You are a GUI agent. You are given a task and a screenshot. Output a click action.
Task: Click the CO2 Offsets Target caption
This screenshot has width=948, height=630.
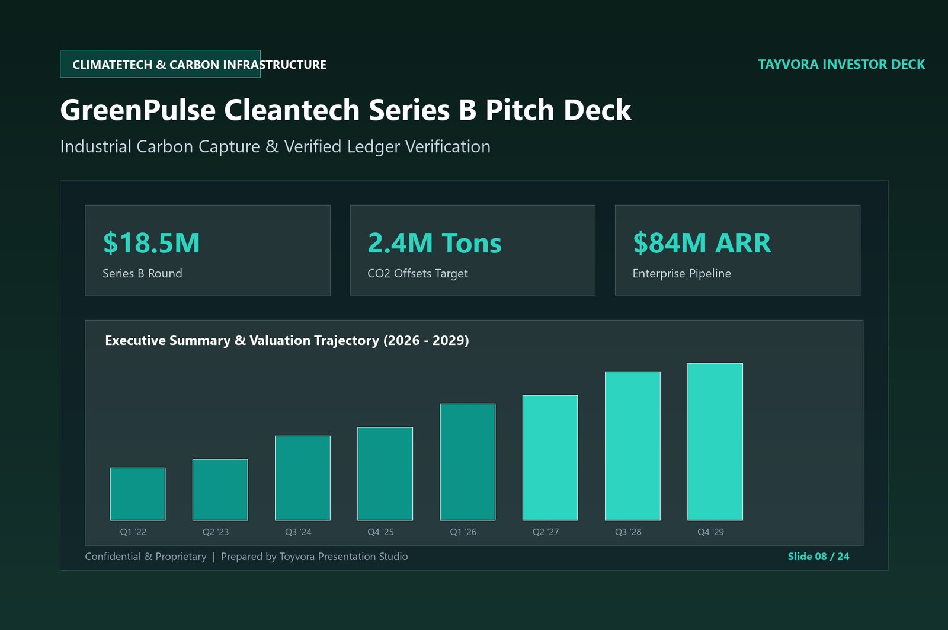(x=418, y=273)
